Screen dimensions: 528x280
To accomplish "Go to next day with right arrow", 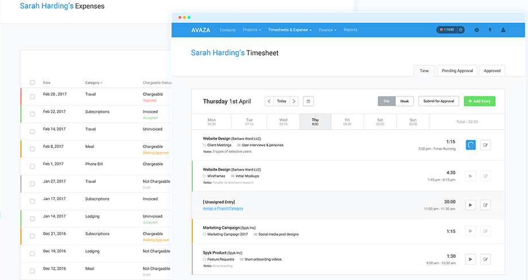I will (294, 102).
